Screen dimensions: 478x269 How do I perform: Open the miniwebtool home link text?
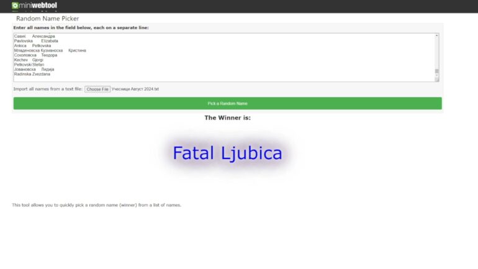click(x=38, y=6)
